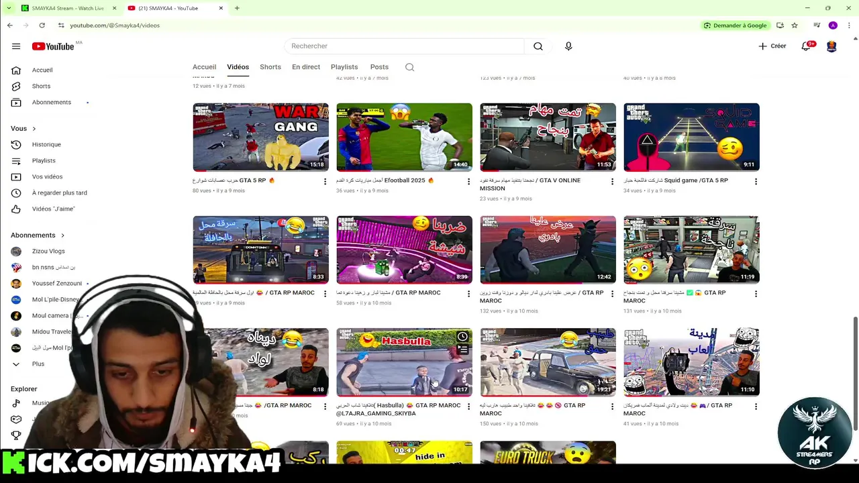Close the SMAYKA4 Stream tab
Image resolution: width=859 pixels, height=483 pixels.
pos(114,8)
